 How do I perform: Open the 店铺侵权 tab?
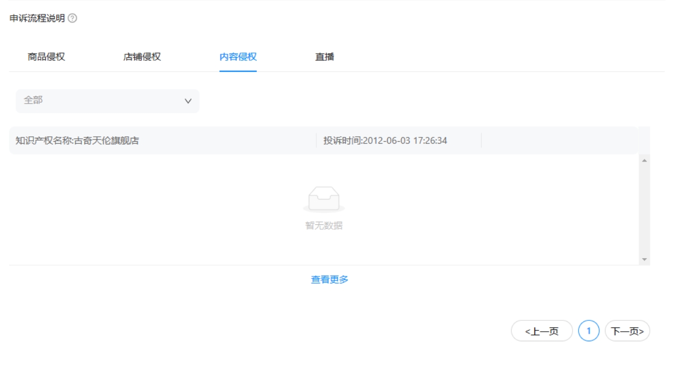142,57
